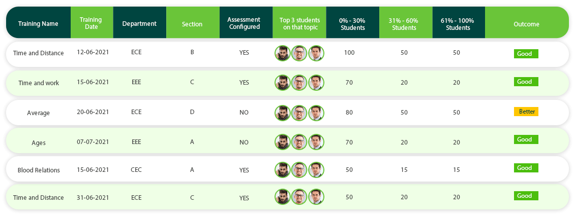The height and width of the screenshot is (214, 574).
Task: Click the NO assessment value in Average row
Action: (x=244, y=113)
